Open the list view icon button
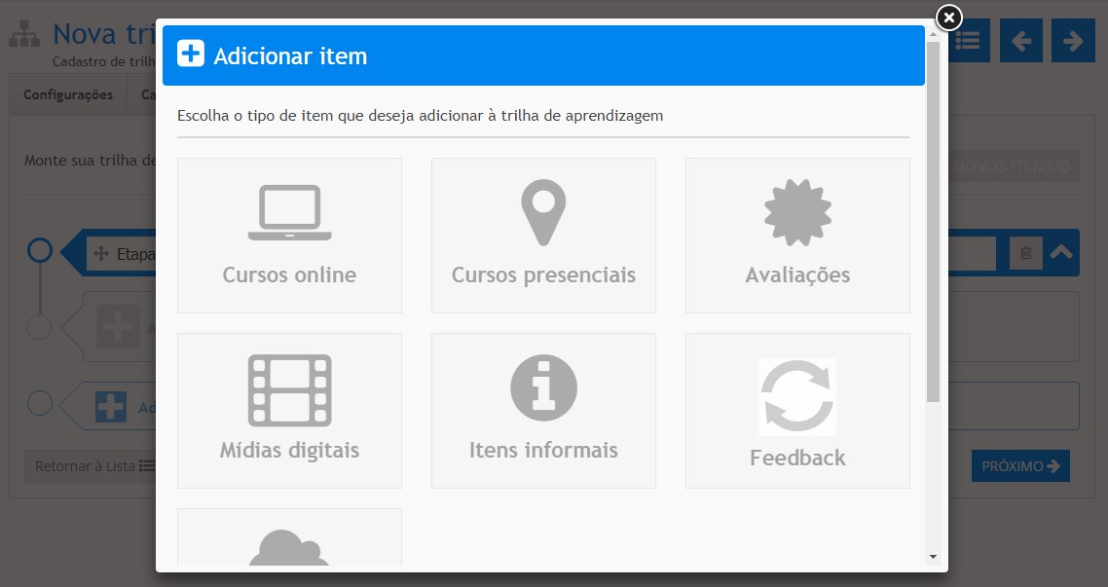Screen dimensions: 1108x587 [968, 41]
